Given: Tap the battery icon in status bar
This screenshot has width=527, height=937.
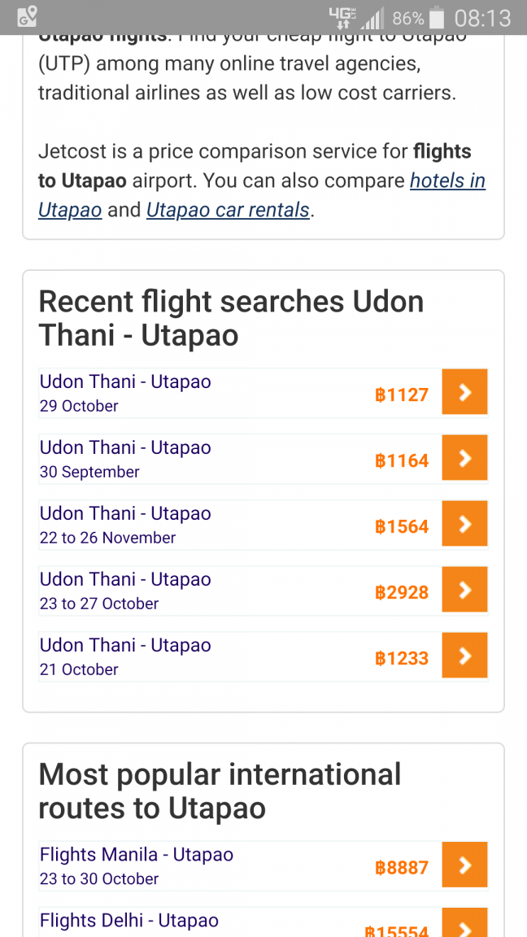Looking at the screenshot, I should coord(437,18).
